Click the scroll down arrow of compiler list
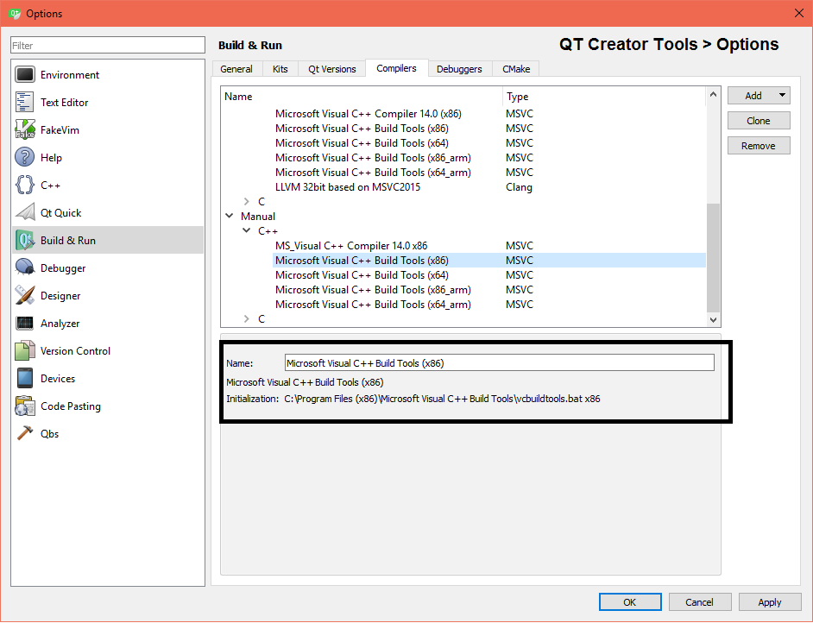Image resolution: width=813 pixels, height=623 pixels. click(713, 320)
